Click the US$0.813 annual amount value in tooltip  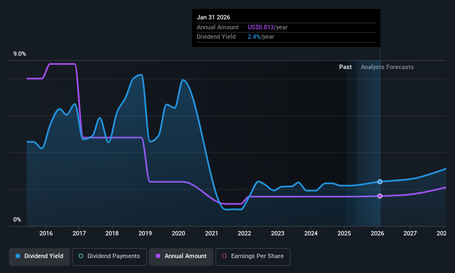click(260, 27)
